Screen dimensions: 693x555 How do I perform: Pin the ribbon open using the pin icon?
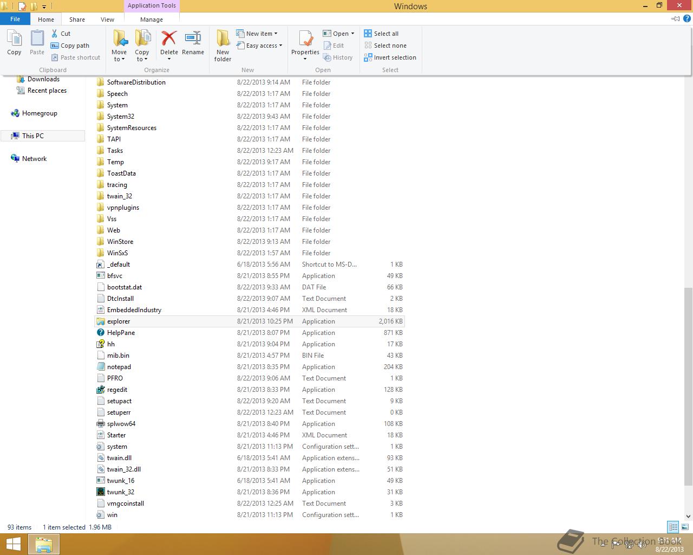click(x=675, y=18)
